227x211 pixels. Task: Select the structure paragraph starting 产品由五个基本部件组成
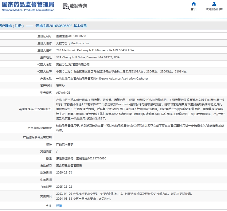140,109
